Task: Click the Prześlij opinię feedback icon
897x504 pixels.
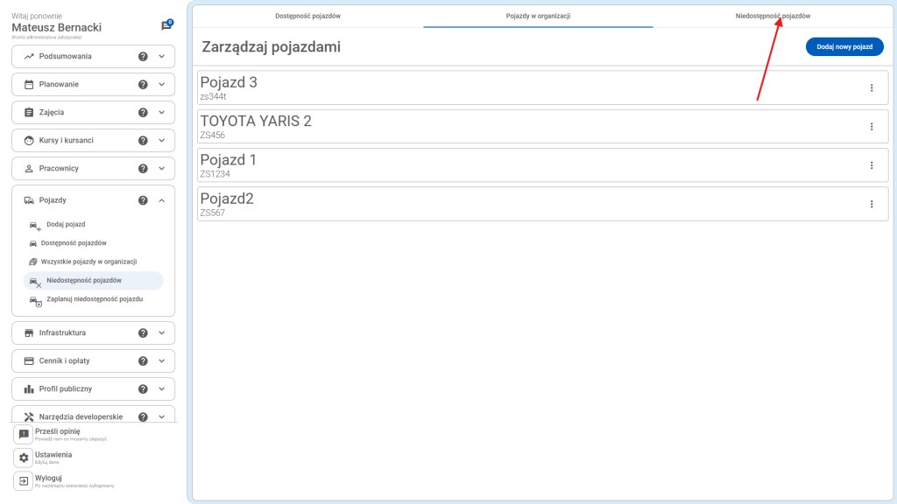Action: pos(24,435)
